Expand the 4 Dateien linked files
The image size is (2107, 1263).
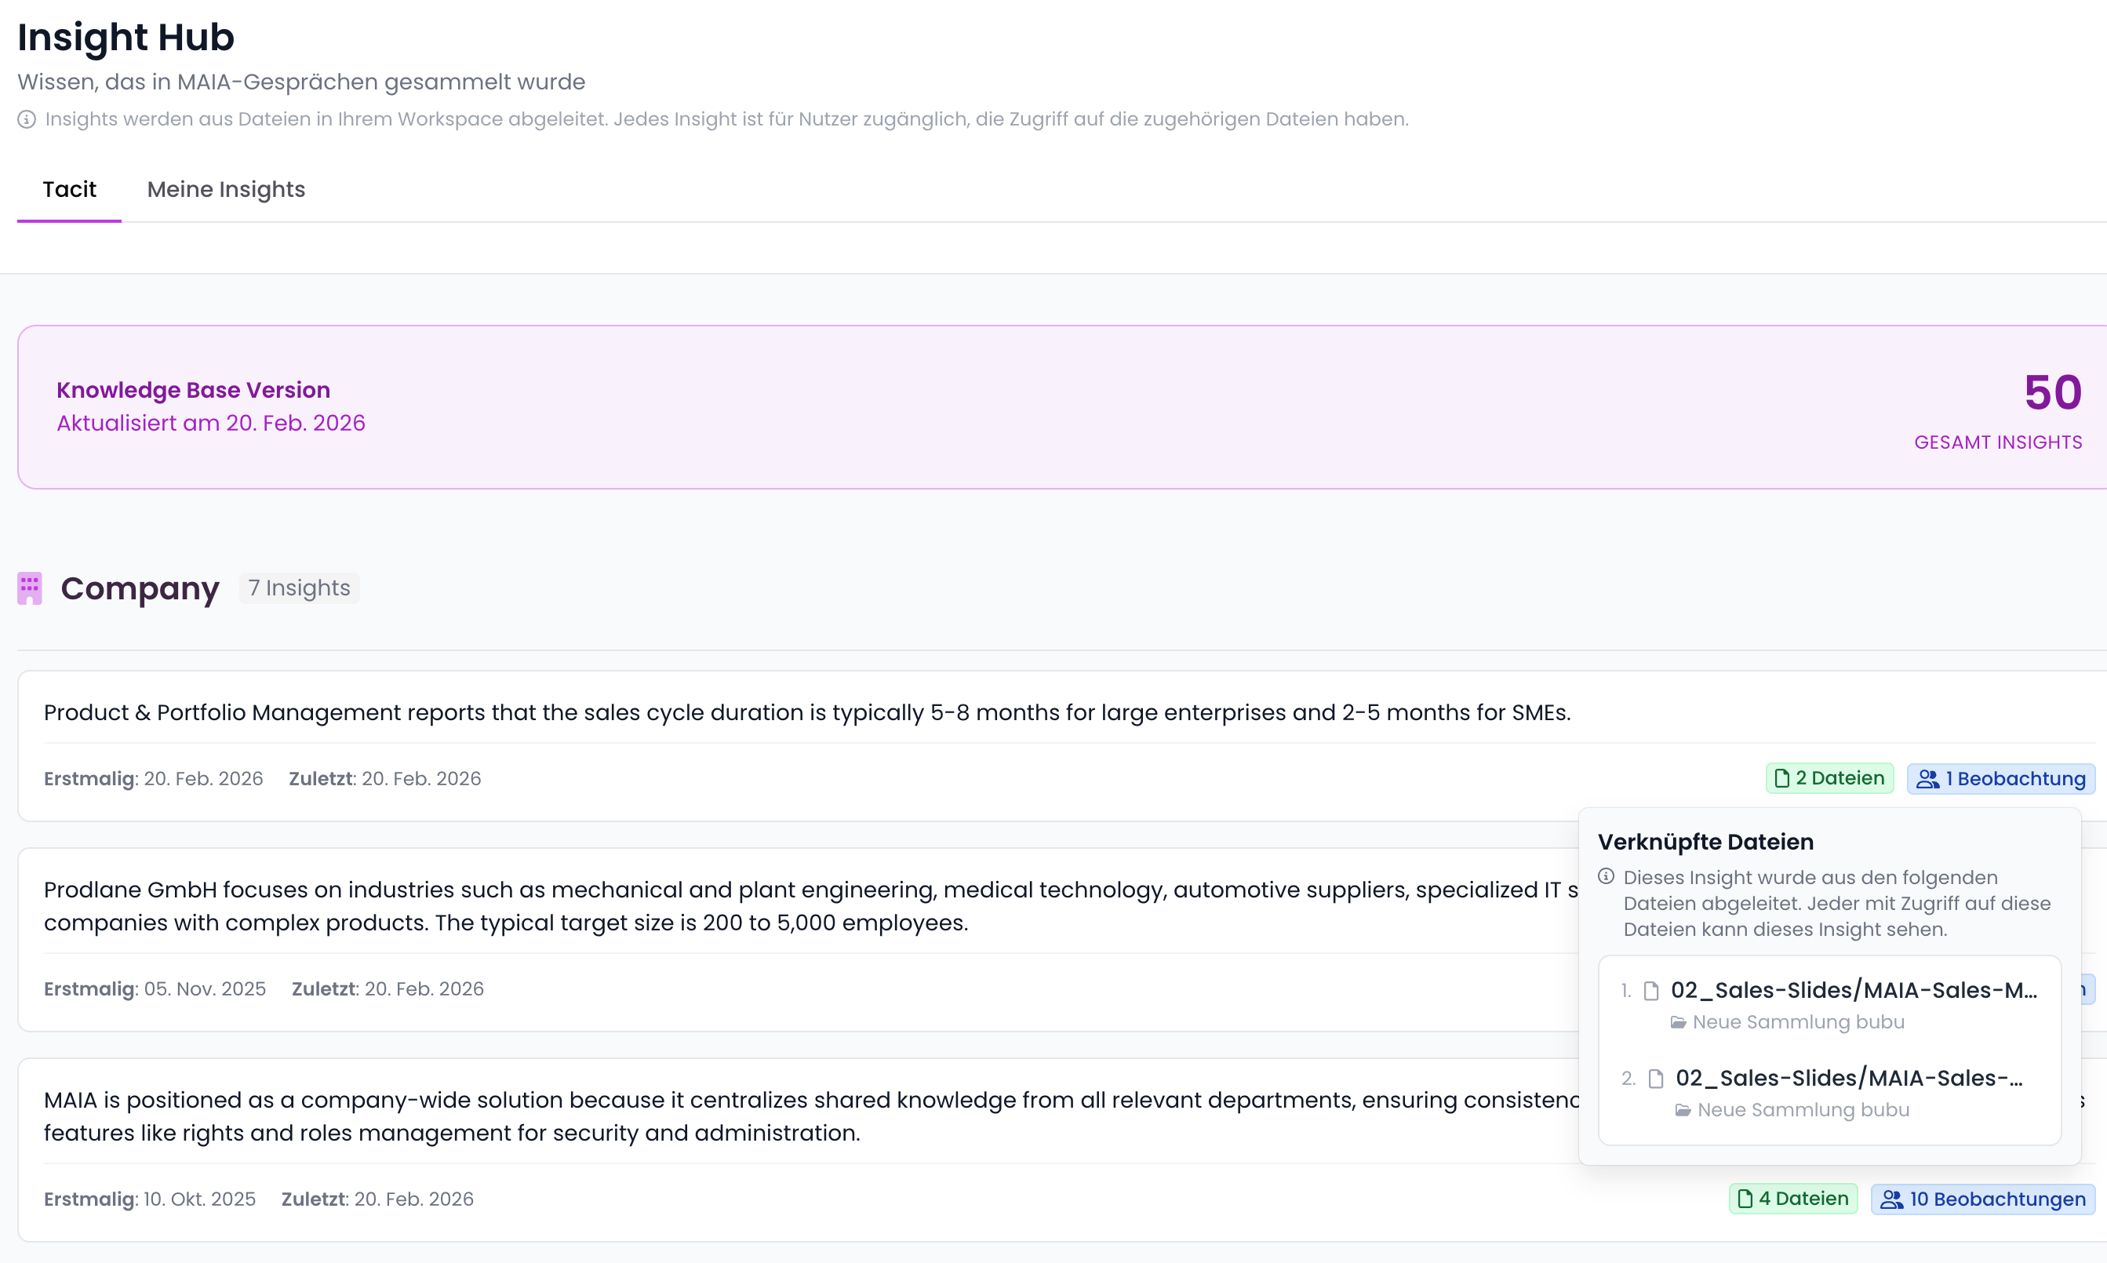pyautogui.click(x=1793, y=1199)
